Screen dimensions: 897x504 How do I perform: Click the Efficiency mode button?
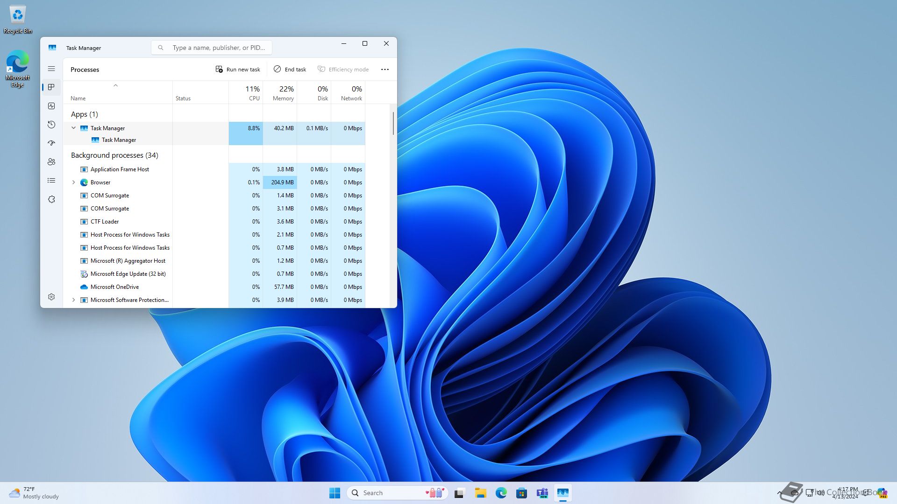click(343, 69)
